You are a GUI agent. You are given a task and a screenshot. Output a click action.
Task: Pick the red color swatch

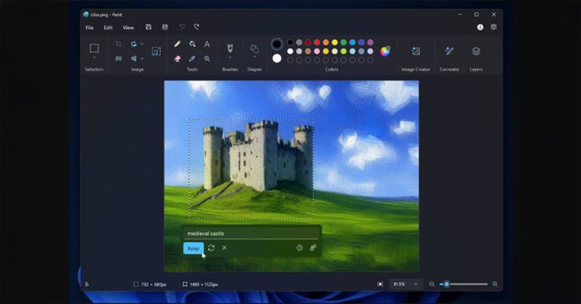click(317, 42)
